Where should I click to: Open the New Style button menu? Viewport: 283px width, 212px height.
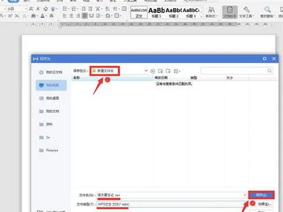pos(212,12)
